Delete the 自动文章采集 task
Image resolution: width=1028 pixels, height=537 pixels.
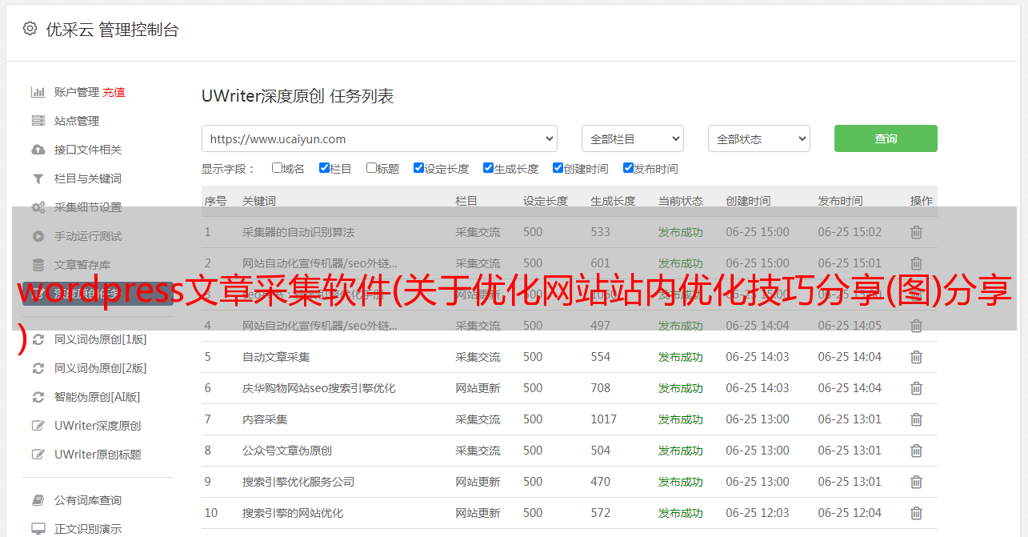coord(917,357)
